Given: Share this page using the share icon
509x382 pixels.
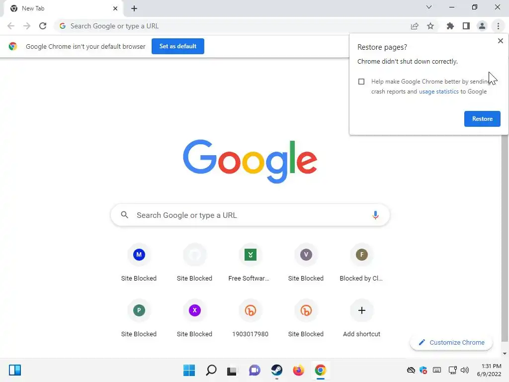Looking at the screenshot, I should 415,26.
